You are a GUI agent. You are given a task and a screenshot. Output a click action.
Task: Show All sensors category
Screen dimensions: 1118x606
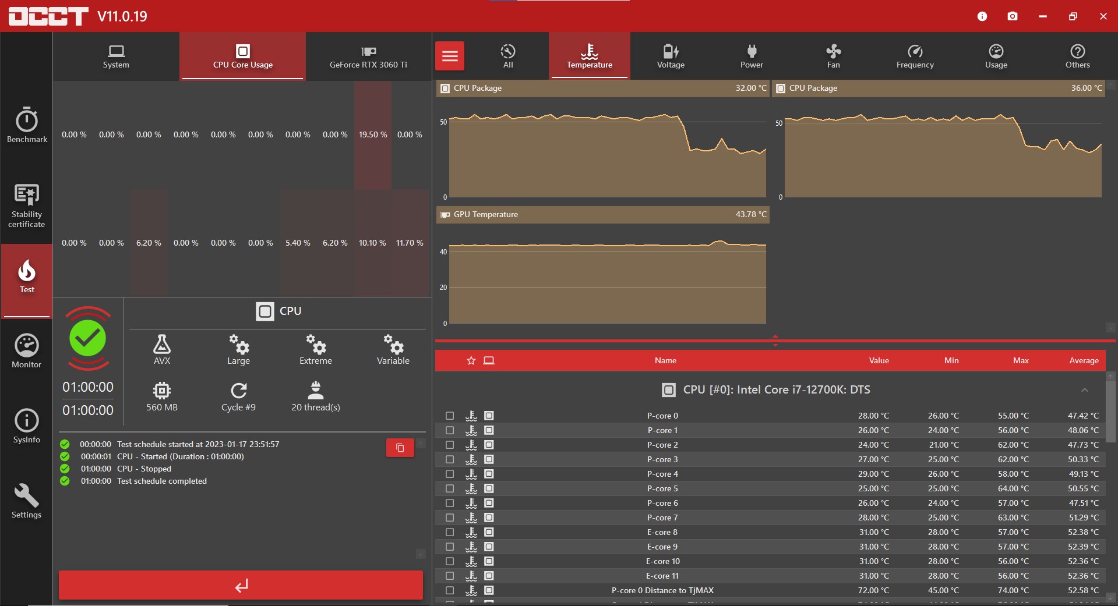coord(508,56)
